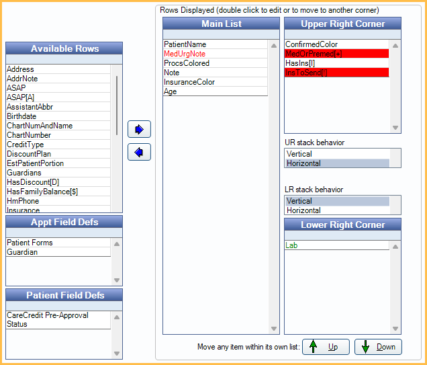Click the left arrow to remove row
The width and height of the screenshot is (427, 365).
point(139,152)
